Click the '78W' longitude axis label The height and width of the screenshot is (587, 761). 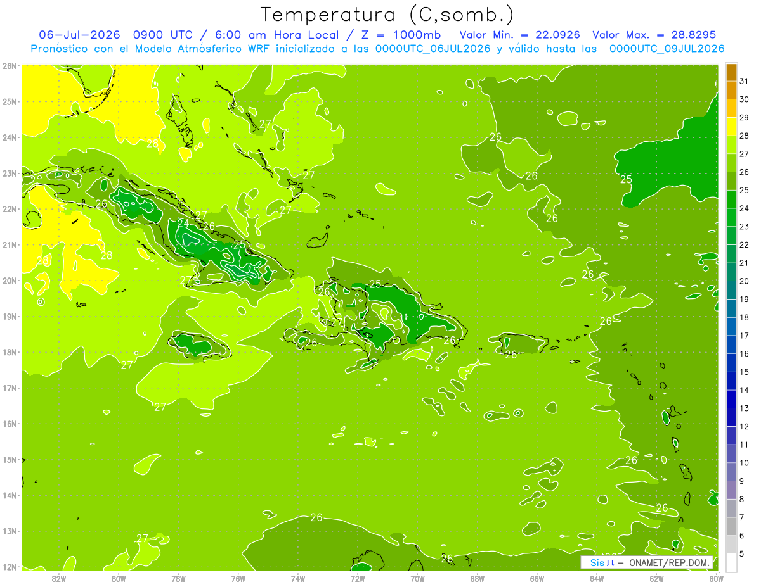pyautogui.click(x=178, y=578)
